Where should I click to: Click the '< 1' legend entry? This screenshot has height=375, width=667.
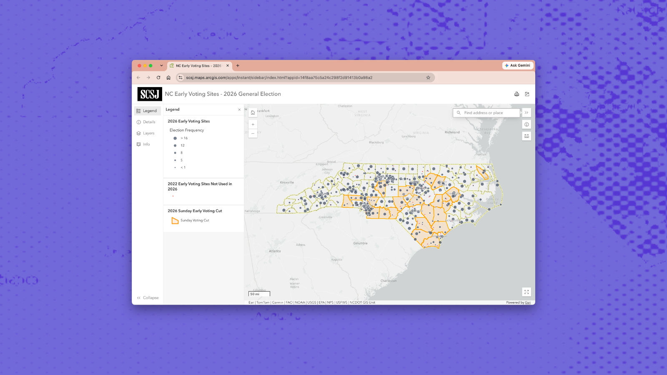(x=183, y=167)
